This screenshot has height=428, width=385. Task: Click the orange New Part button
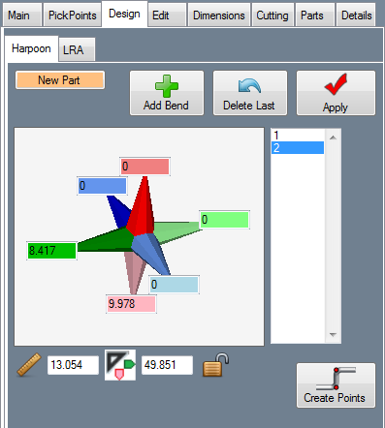60,80
